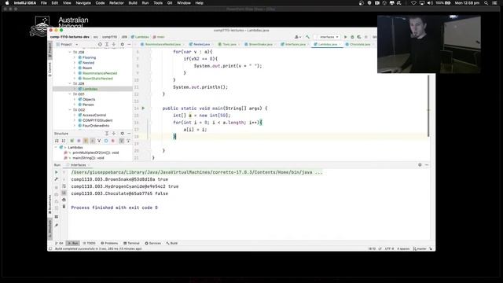Open Structure panel gear options
Screen dimensions: 503x283
[x=123, y=133]
